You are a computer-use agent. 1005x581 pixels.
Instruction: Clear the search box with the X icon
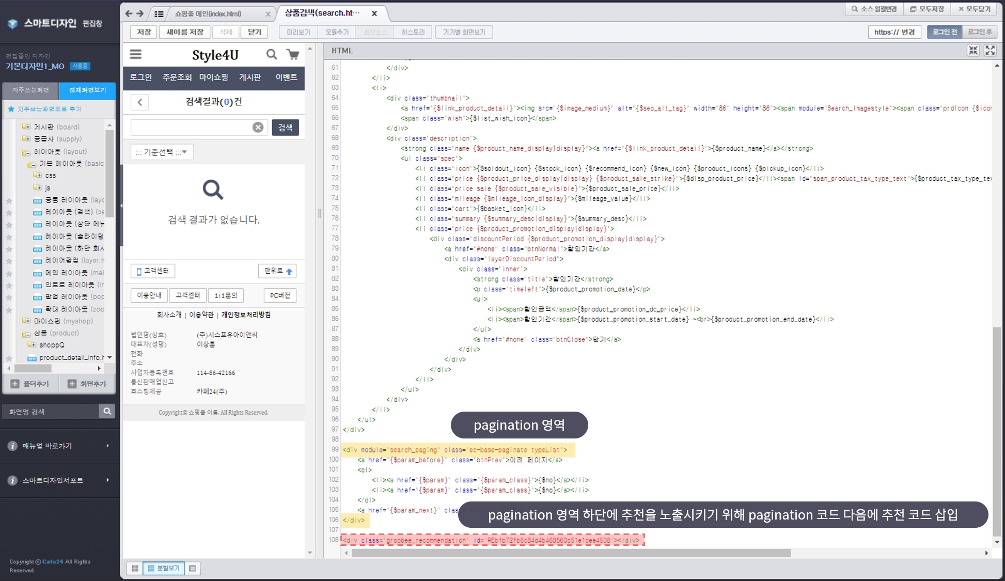click(258, 128)
